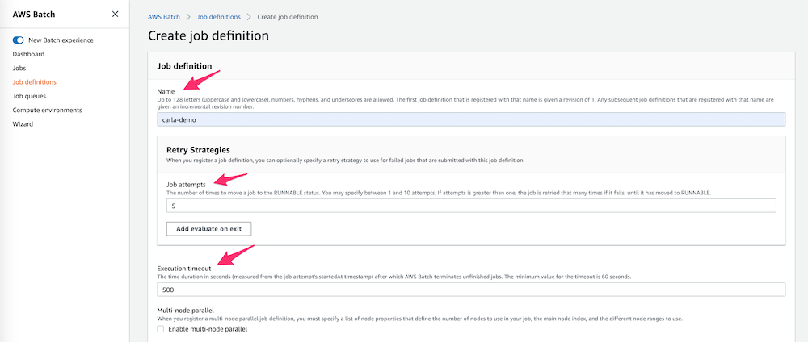Click the AWS Batch breadcrumb link
808x342 pixels.
164,16
